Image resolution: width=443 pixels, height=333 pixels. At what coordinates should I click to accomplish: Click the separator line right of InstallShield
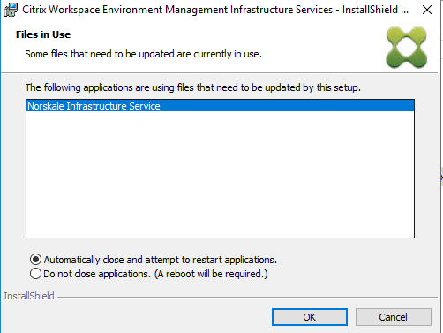click(247, 298)
